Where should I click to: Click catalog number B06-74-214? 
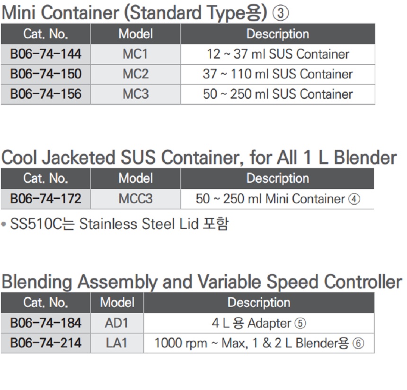tap(46, 344)
